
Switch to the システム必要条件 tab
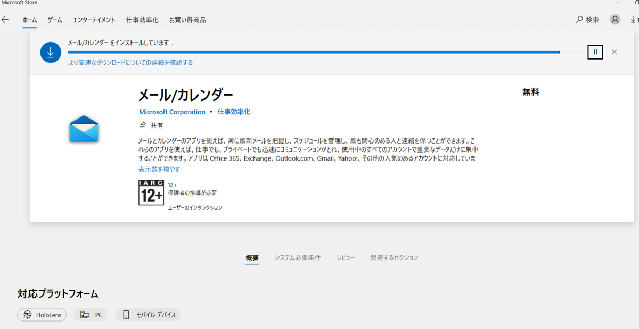298,258
